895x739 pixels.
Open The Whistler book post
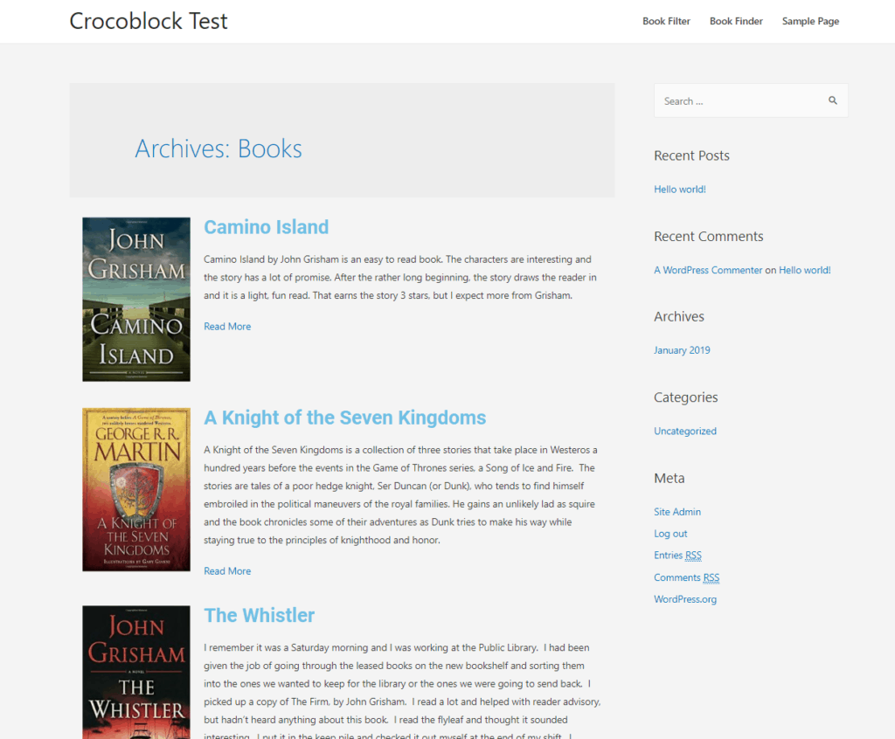(x=259, y=615)
